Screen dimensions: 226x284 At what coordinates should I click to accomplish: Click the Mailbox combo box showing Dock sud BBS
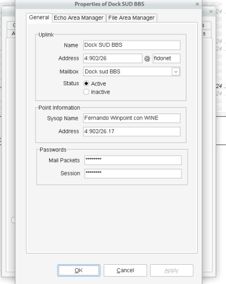click(x=132, y=72)
